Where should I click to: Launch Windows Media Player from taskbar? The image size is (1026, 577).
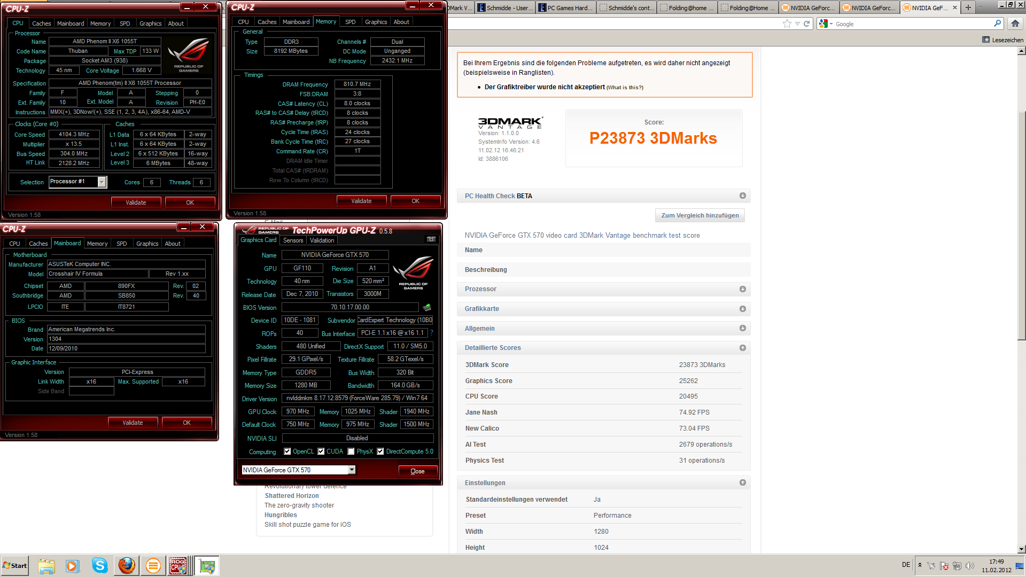(73, 566)
